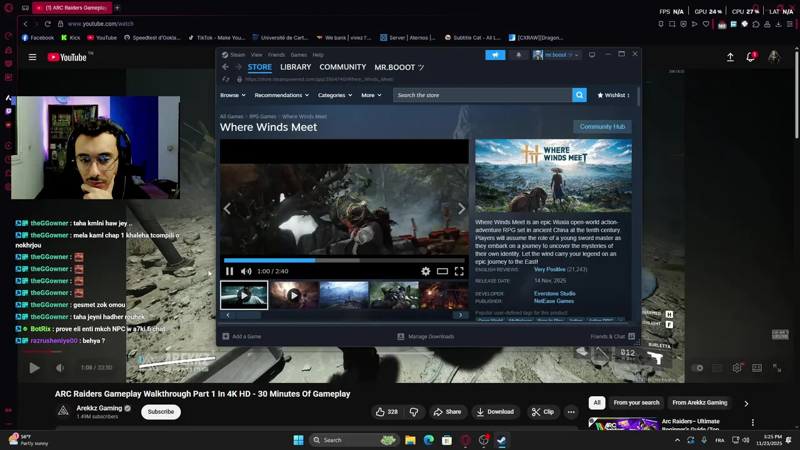Play the YouTube video
This screenshot has height=450, width=800.
[x=34, y=367]
